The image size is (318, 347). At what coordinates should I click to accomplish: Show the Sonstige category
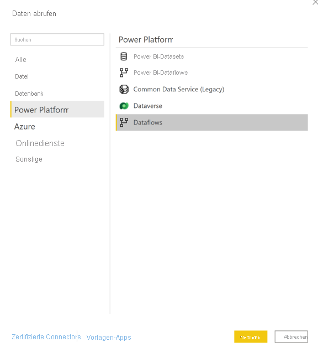coord(29,159)
